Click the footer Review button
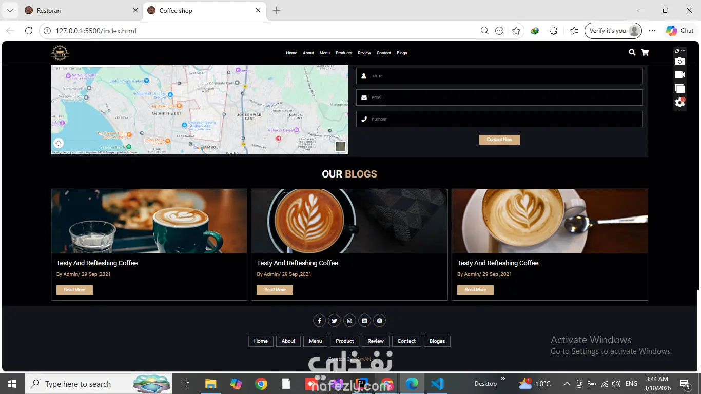This screenshot has height=394, width=701. pyautogui.click(x=376, y=341)
